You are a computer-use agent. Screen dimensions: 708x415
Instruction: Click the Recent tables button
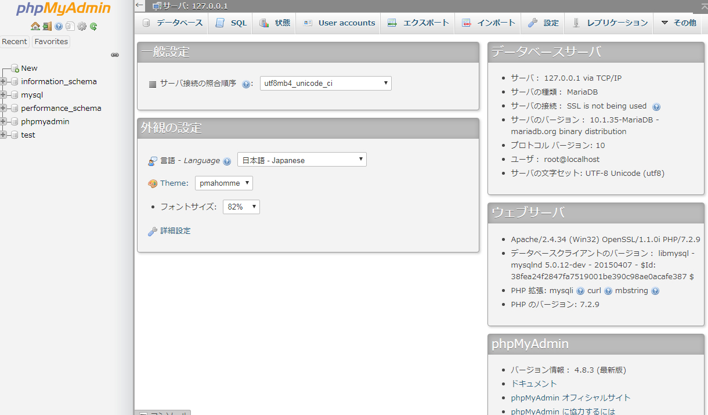(x=15, y=42)
